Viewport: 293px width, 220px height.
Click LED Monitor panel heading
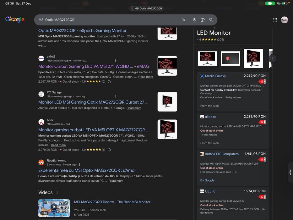point(214,33)
